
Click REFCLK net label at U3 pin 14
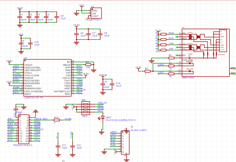[x=81, y=90]
